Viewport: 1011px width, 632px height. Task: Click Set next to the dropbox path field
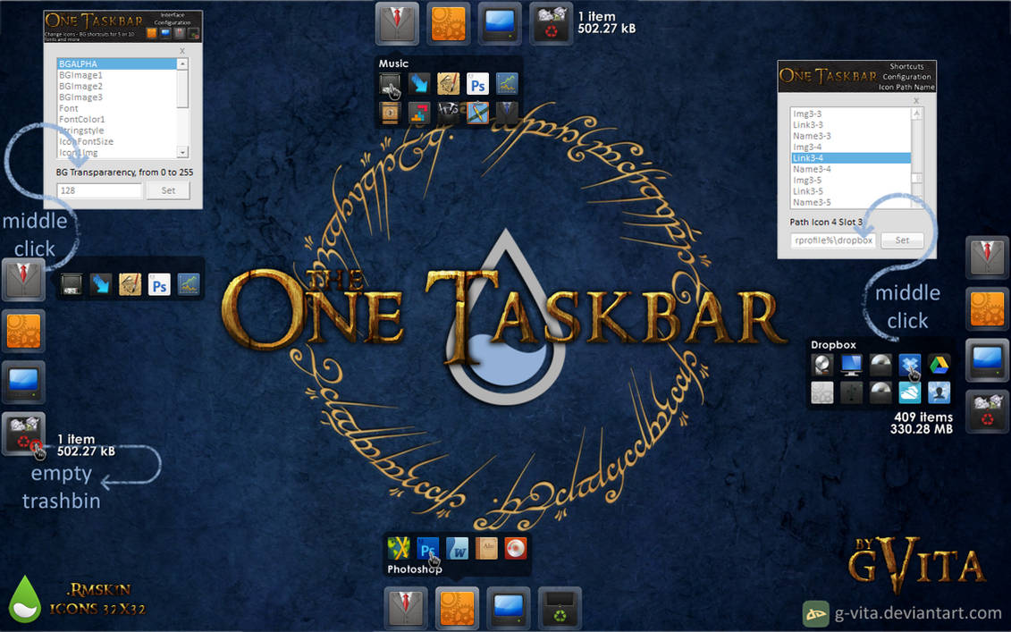point(902,240)
